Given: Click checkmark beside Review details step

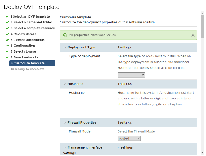Looking at the screenshot, I should pos(7,34).
